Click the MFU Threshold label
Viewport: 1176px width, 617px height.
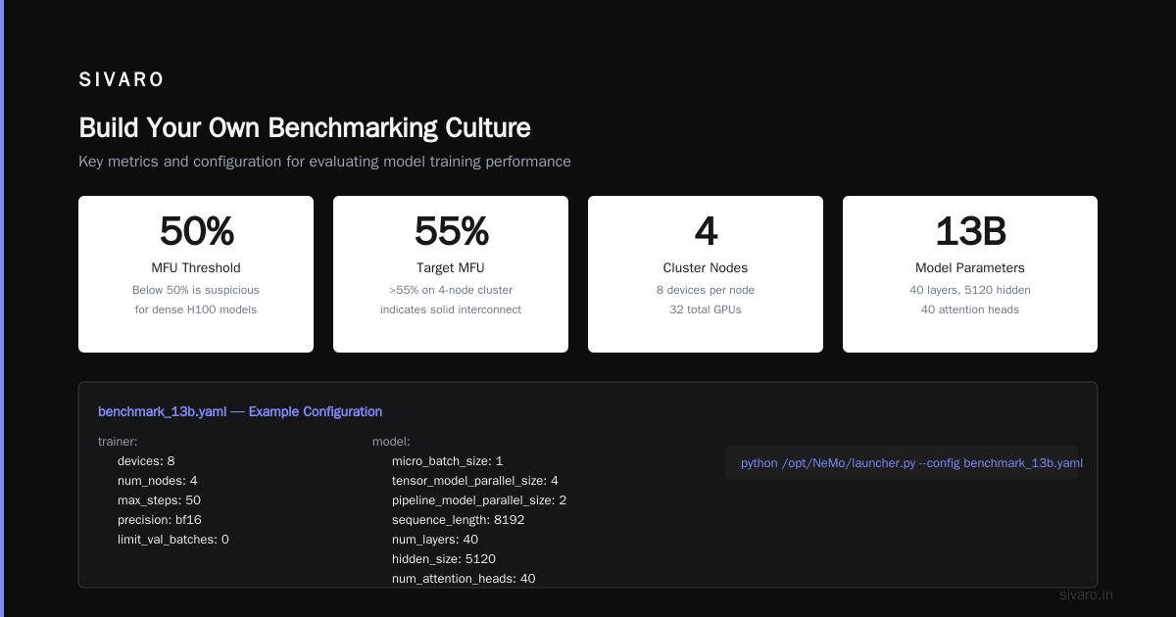[196, 267]
